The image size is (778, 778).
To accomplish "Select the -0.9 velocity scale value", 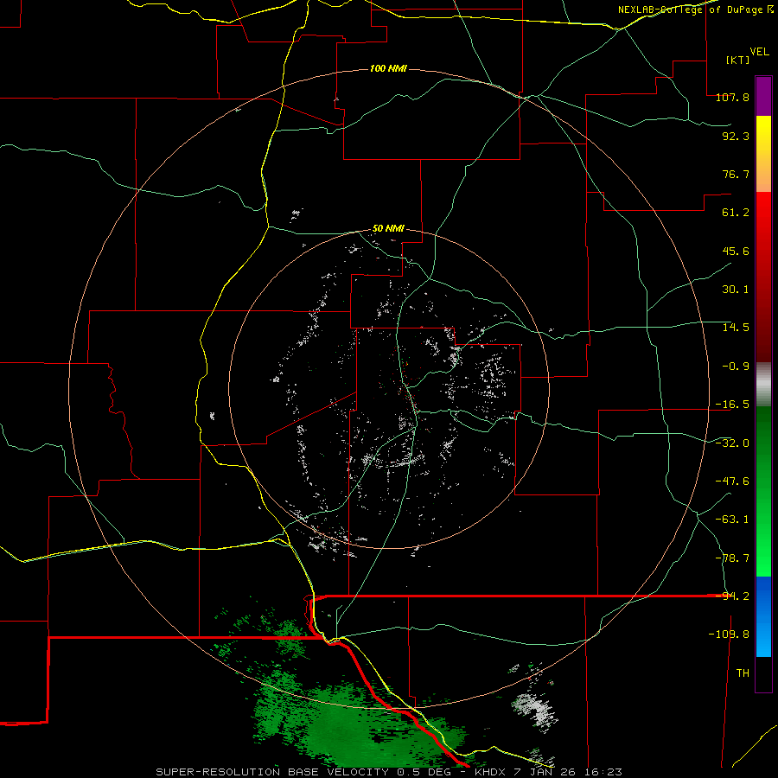I will [736, 367].
